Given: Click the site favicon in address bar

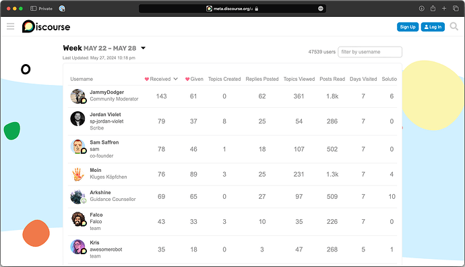Looking at the screenshot, I should 209,9.
